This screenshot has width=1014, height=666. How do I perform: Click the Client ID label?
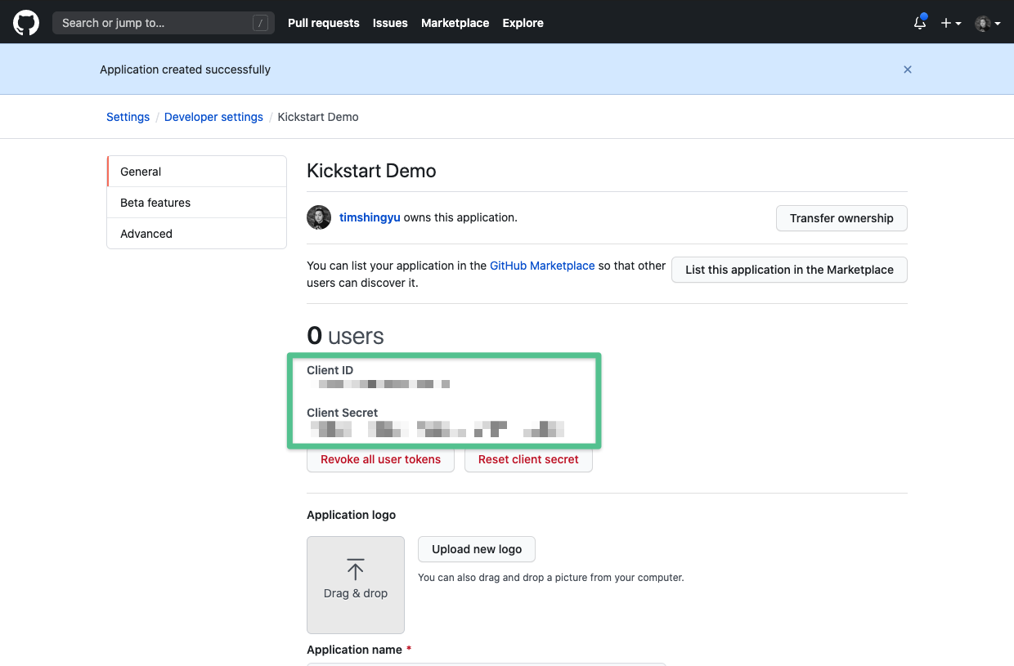pyautogui.click(x=330, y=370)
